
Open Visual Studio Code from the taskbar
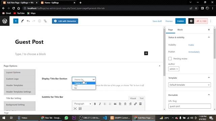click(105, 118)
